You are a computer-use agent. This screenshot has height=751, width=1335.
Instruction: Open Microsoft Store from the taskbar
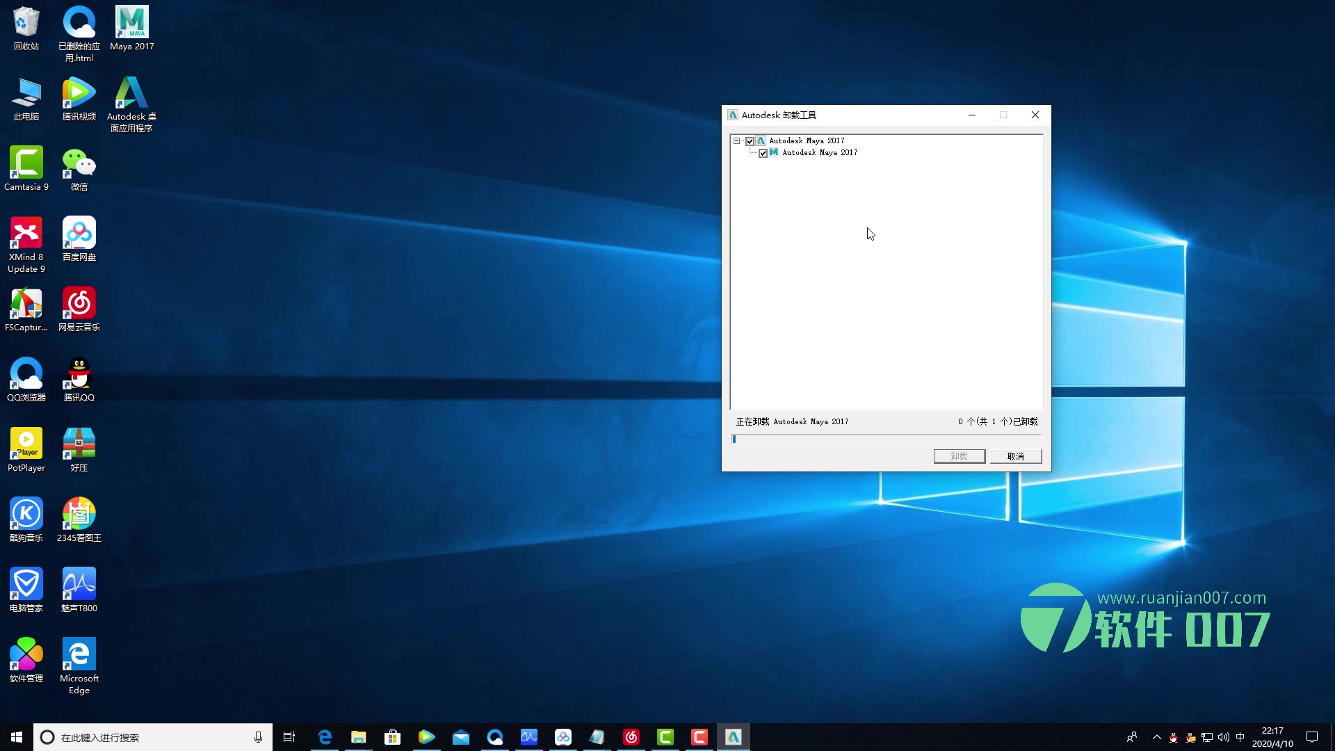[393, 737]
